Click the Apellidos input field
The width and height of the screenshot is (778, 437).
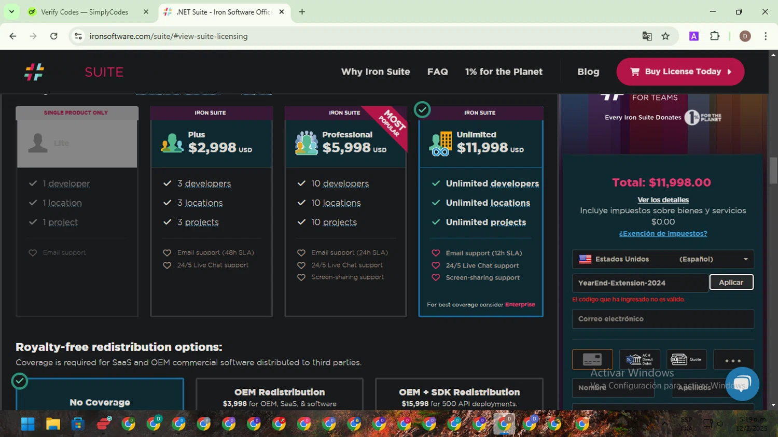713,388
